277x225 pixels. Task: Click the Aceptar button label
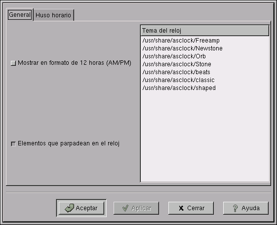[86, 208]
